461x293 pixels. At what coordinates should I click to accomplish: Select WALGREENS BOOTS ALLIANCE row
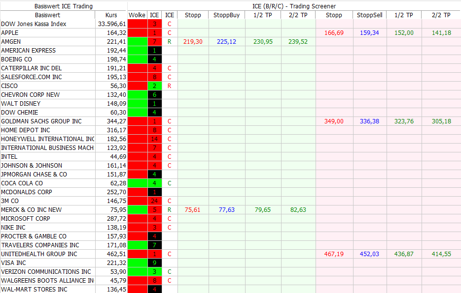click(47, 280)
